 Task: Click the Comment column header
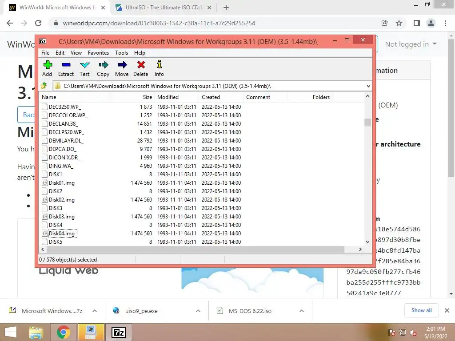266,97
